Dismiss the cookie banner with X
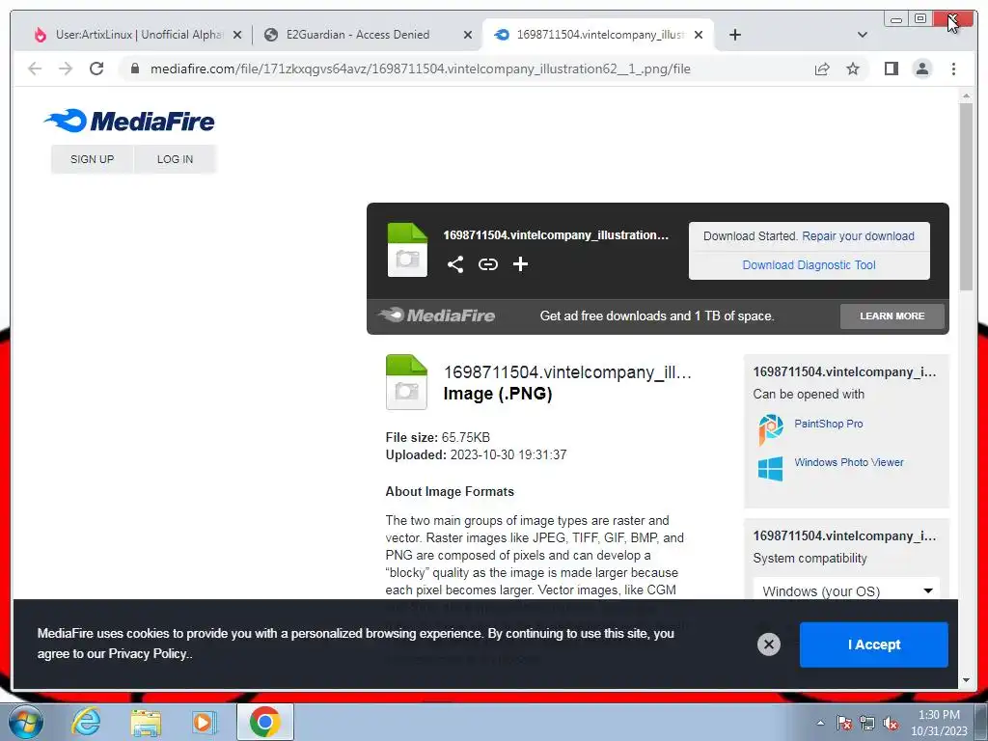Viewport: 988px width, 741px height. point(768,644)
